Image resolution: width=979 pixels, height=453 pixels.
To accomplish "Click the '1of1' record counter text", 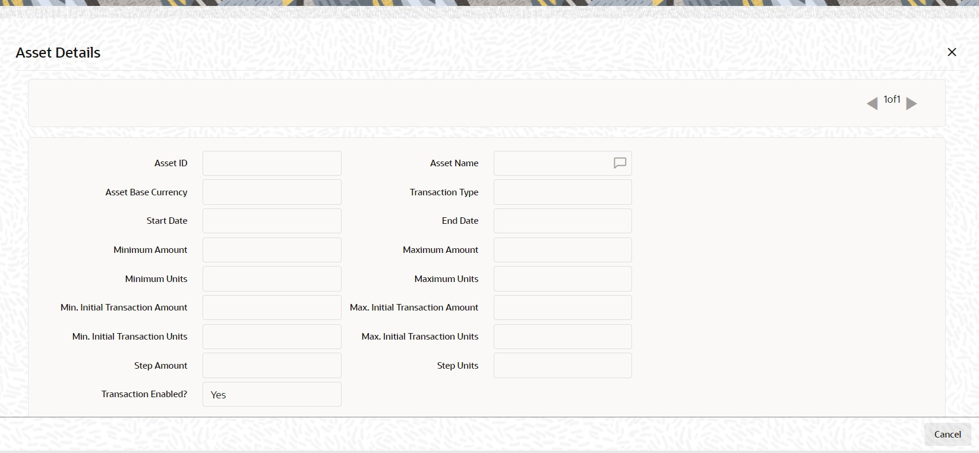I will [892, 100].
